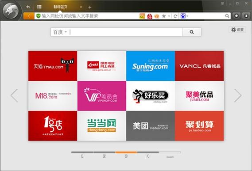252x171 pixels.
Task: Click the magnifier search button
Action: click(x=192, y=32)
